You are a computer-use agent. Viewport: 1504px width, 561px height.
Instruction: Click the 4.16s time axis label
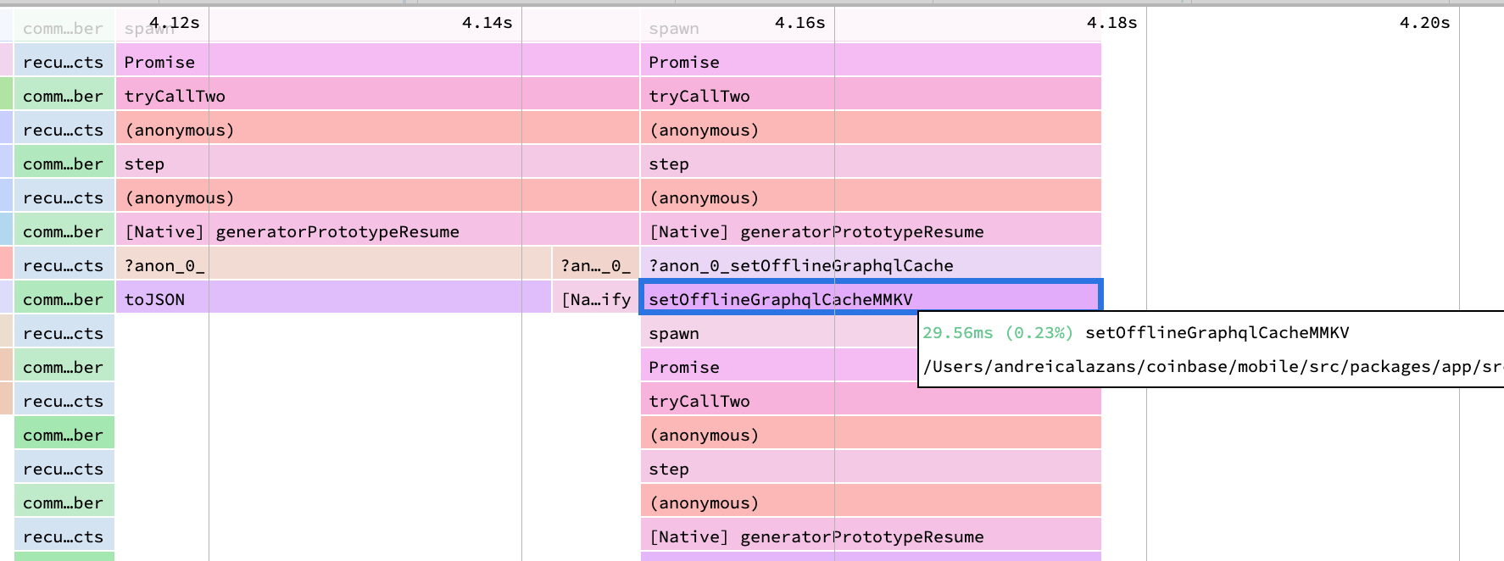pos(800,22)
